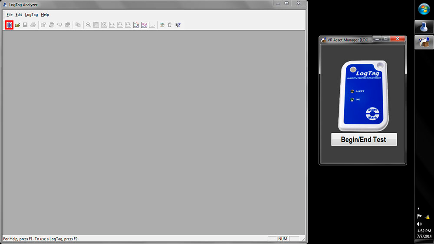The height and width of the screenshot is (244, 434).
Task: Click the volume speaker tray icon
Action: (419, 224)
